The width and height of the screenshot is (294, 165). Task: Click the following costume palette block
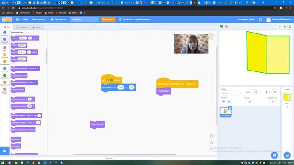(x=19, y=76)
